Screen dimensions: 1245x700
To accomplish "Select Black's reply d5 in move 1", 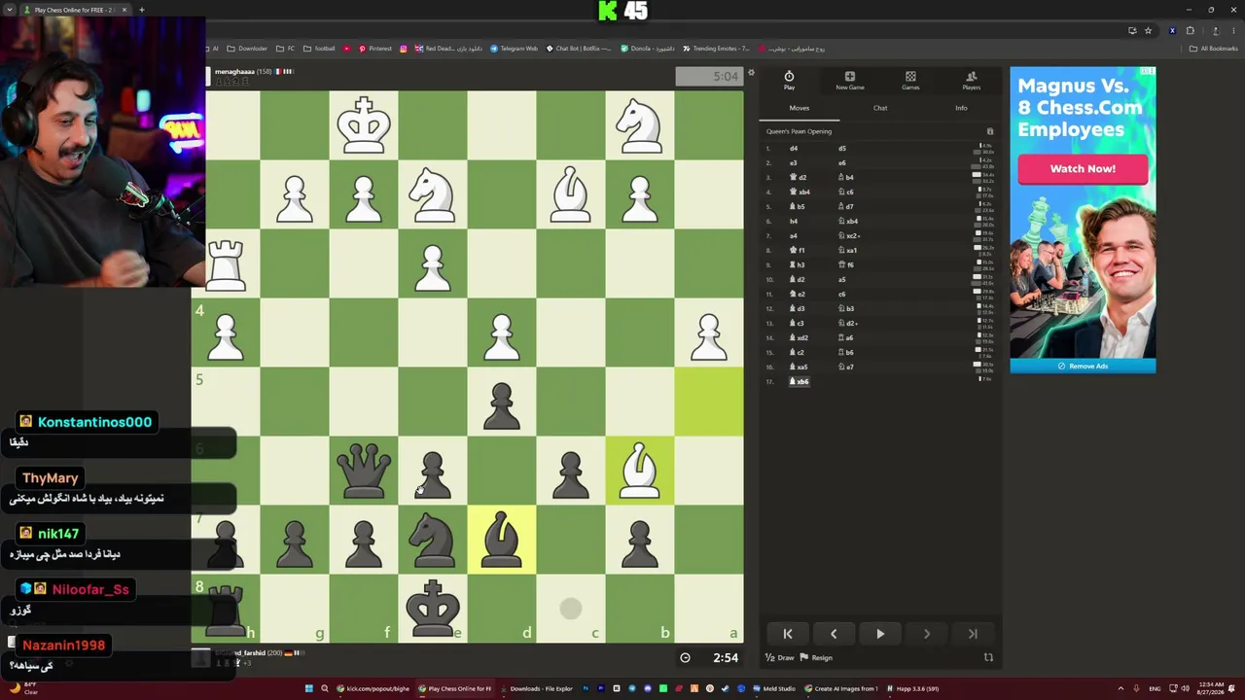I will tap(842, 149).
